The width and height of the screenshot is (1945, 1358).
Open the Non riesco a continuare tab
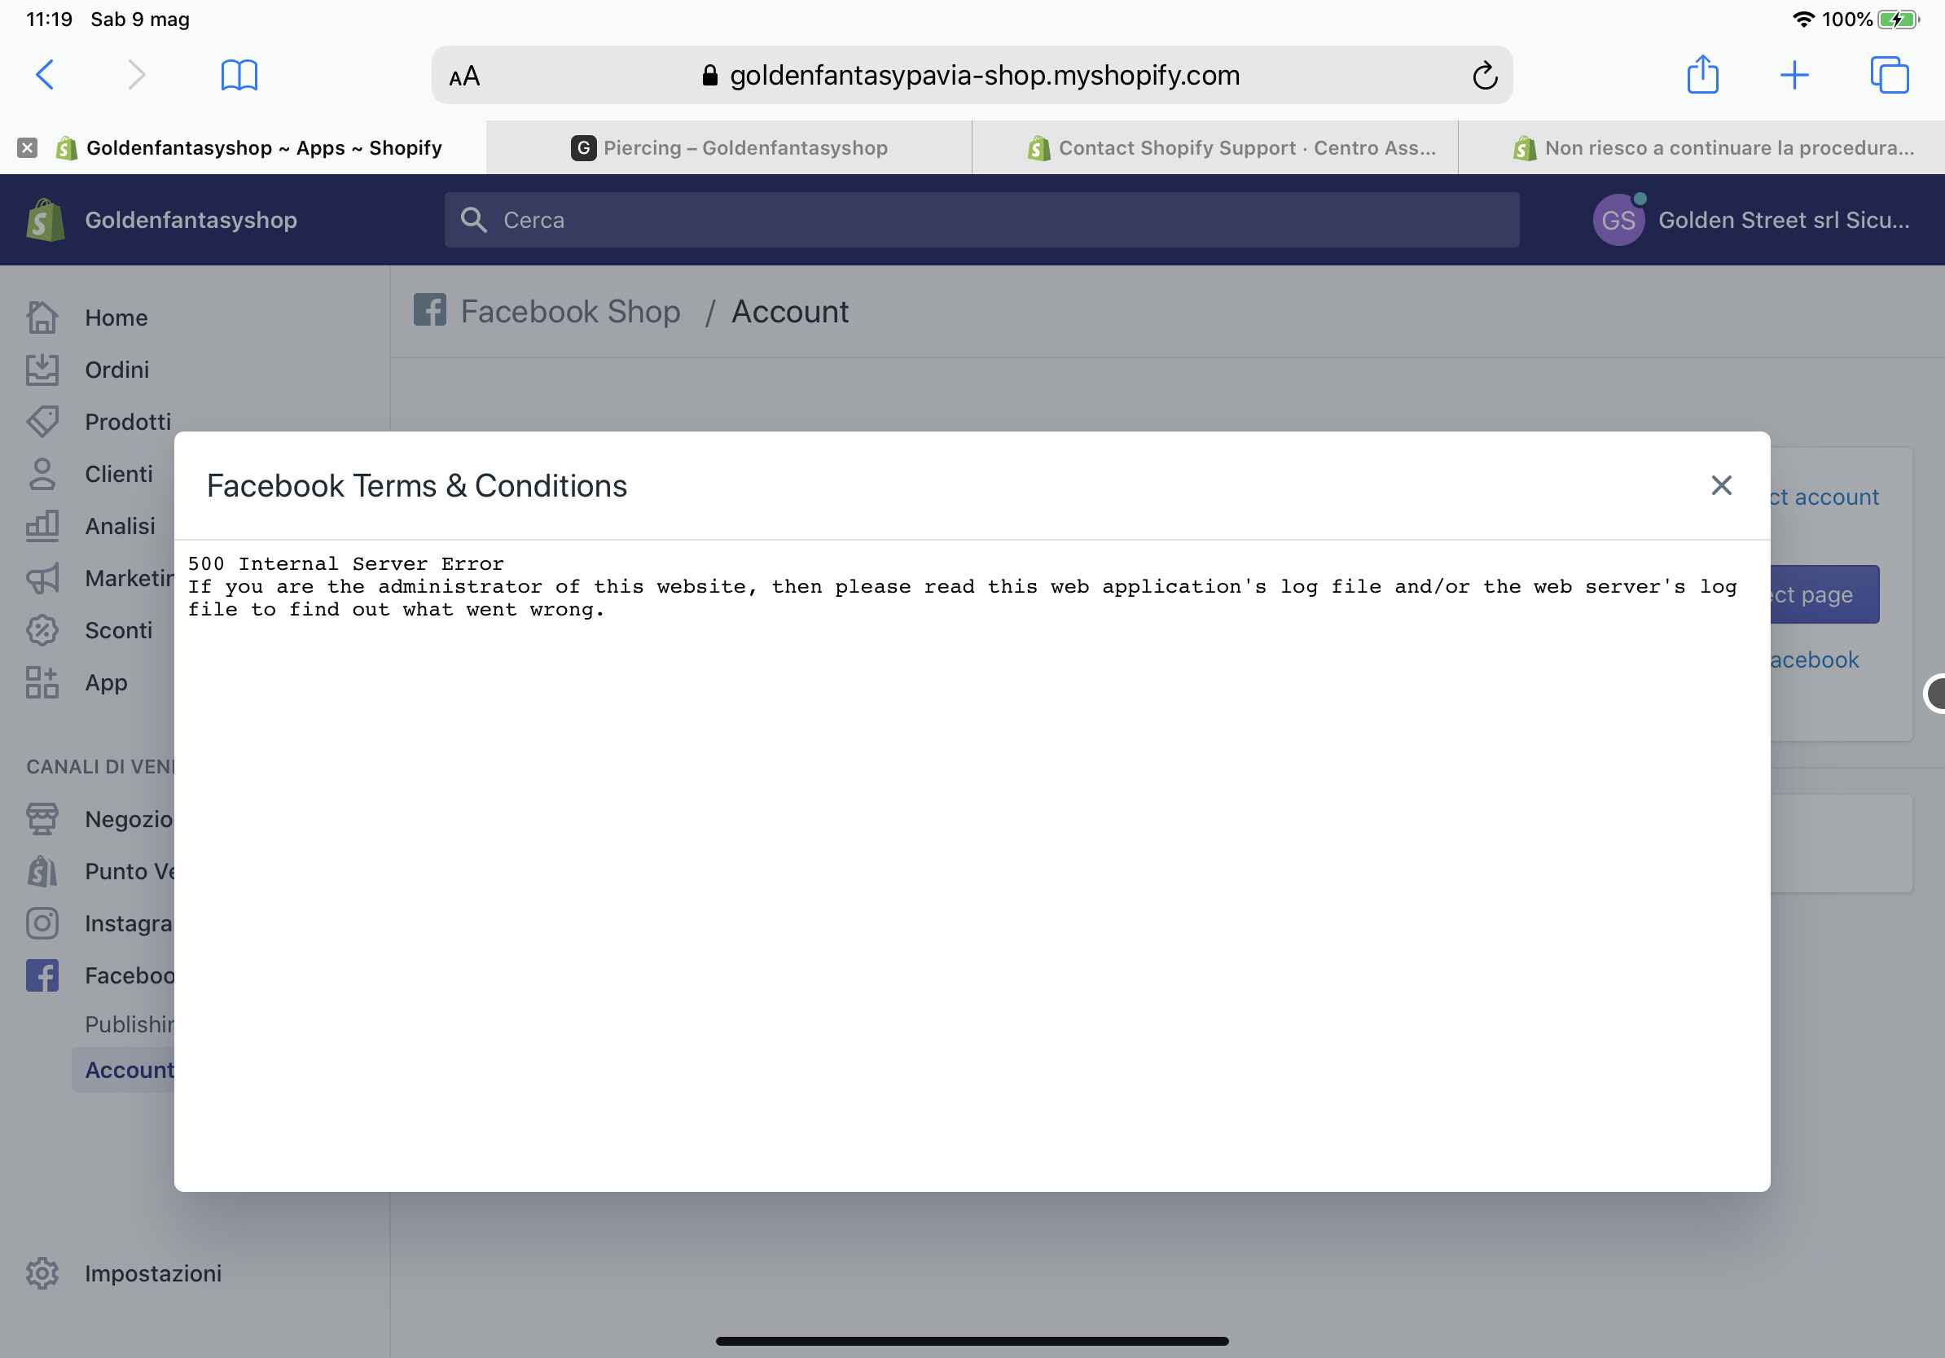coord(1713,148)
